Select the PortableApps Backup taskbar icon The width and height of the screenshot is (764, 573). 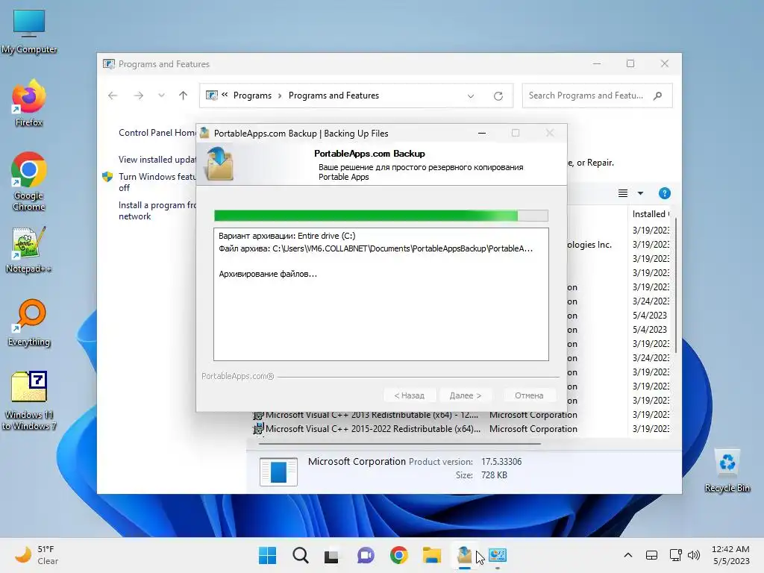pyautogui.click(x=464, y=555)
